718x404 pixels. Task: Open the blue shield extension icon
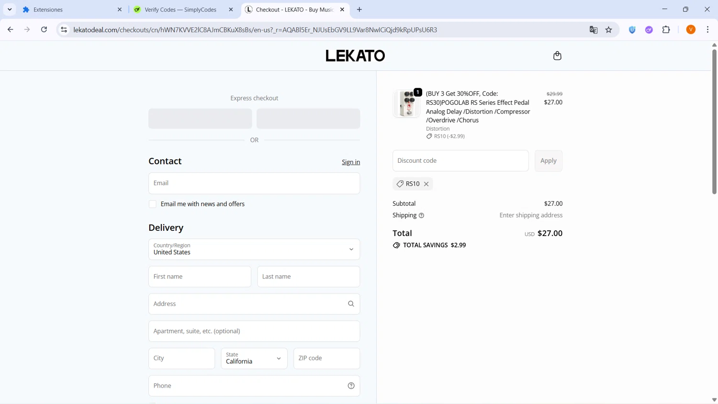(632, 30)
